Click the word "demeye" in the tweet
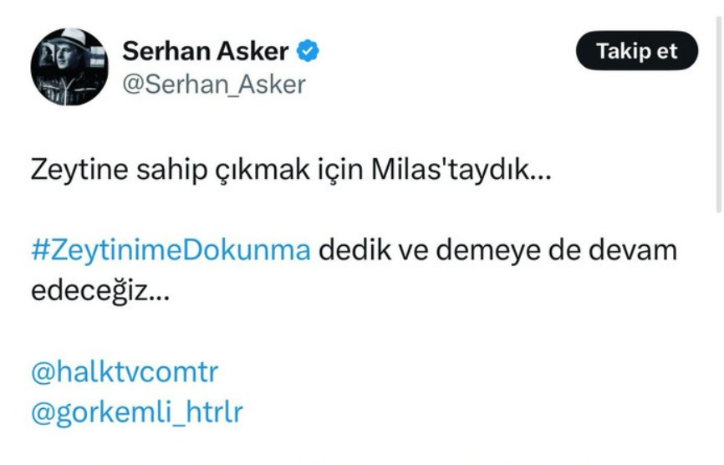724x465 pixels. (490, 251)
